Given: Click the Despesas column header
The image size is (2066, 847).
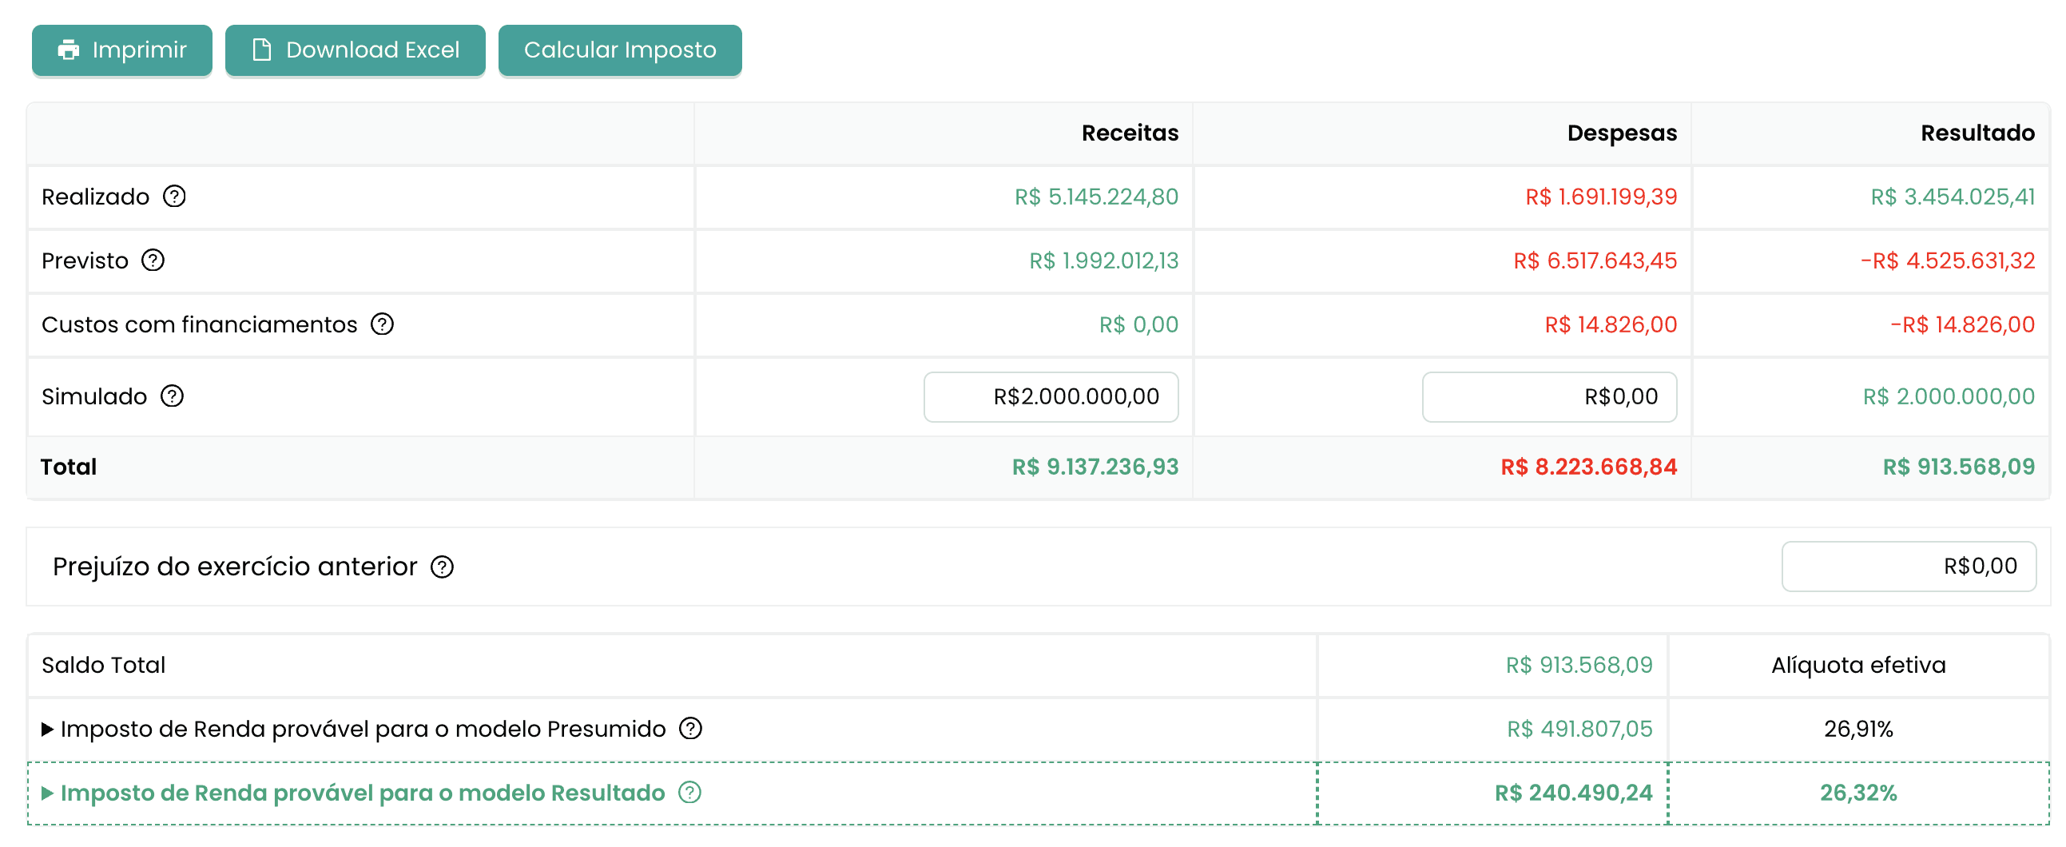Looking at the screenshot, I should click(1622, 133).
